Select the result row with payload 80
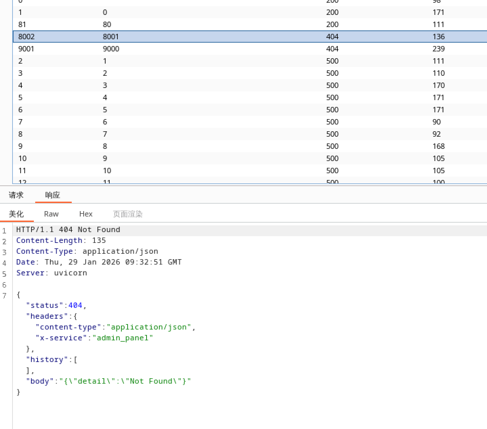This screenshot has width=487, height=429. (x=107, y=24)
